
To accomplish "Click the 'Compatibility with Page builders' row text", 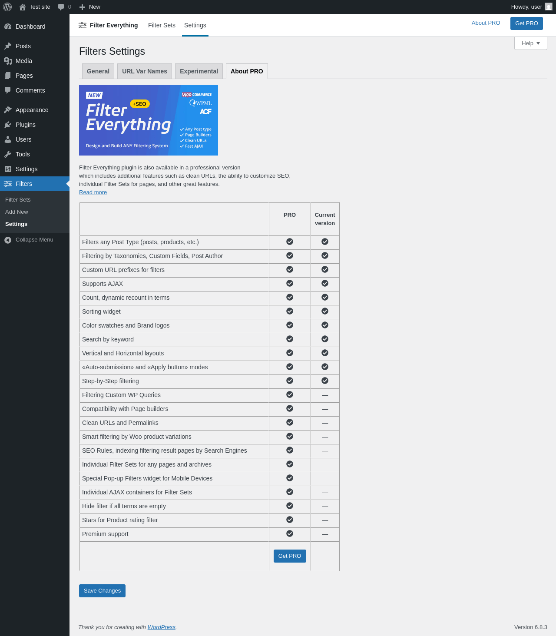I will [x=125, y=409].
